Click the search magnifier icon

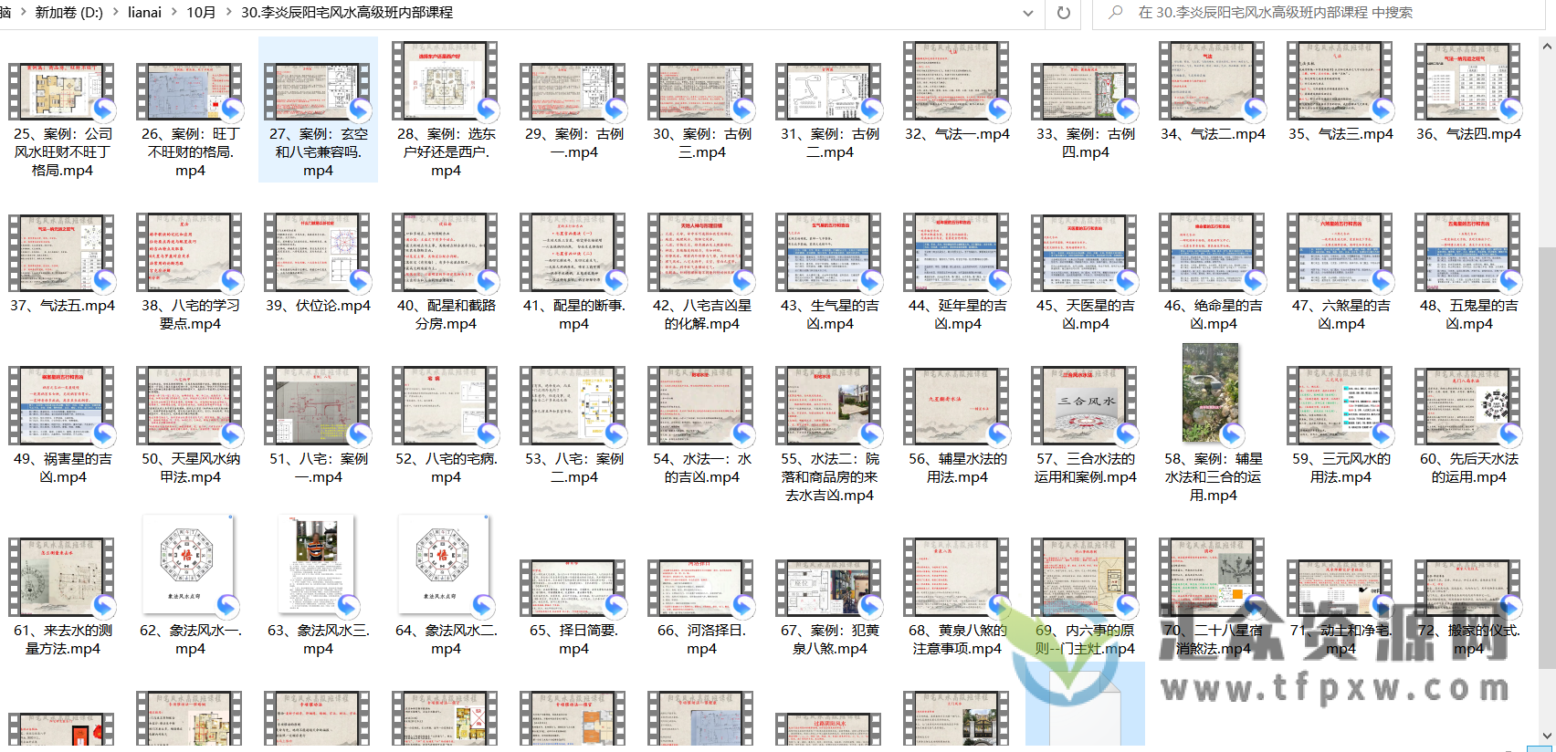[x=1115, y=13]
